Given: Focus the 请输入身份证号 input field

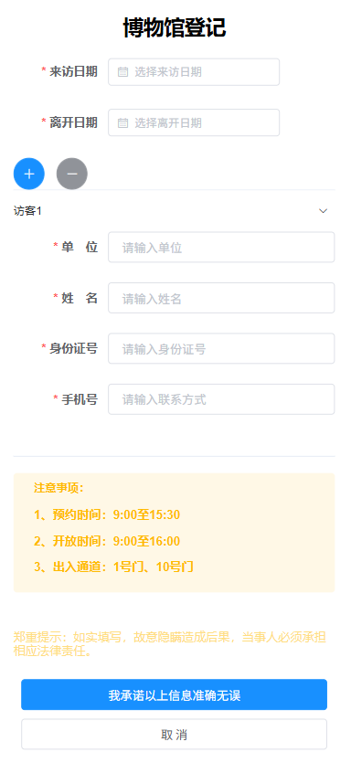Looking at the screenshot, I should click(x=221, y=348).
